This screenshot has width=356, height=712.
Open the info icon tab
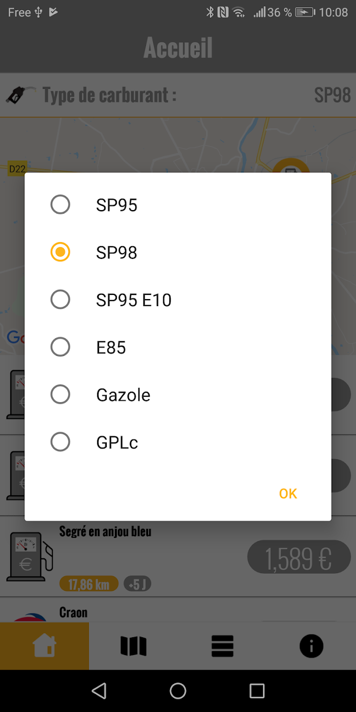pos(311,646)
